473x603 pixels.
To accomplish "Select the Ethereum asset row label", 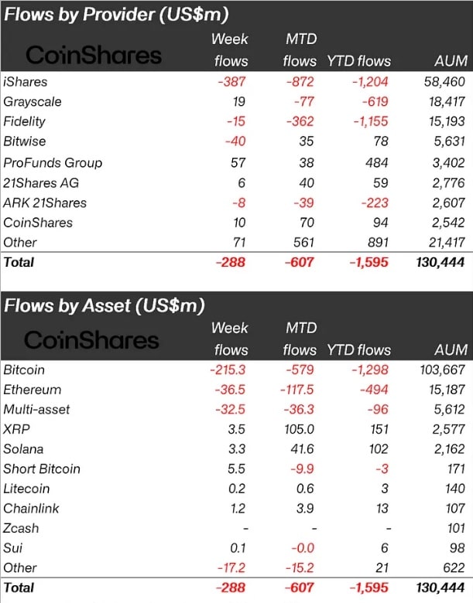I will tap(32, 390).
